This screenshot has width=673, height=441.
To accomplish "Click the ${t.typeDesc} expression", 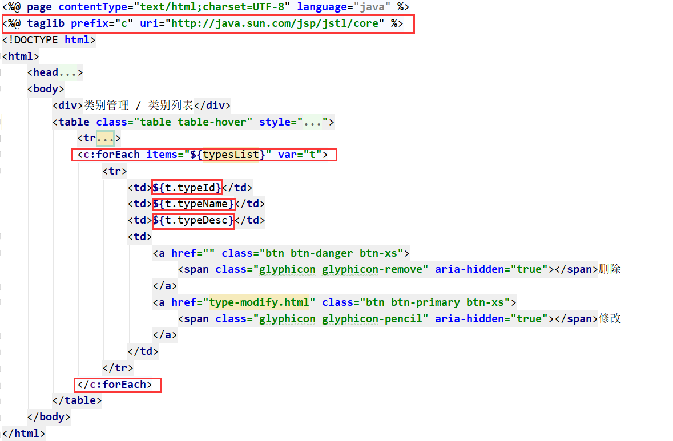I will click(x=194, y=220).
